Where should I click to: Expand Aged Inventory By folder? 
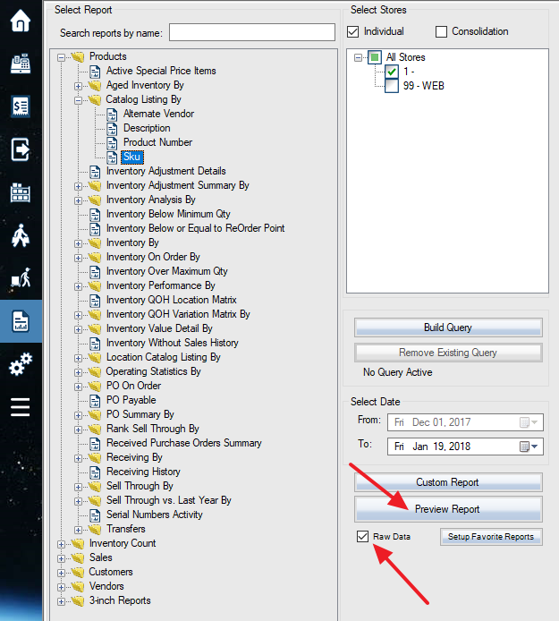(x=78, y=86)
